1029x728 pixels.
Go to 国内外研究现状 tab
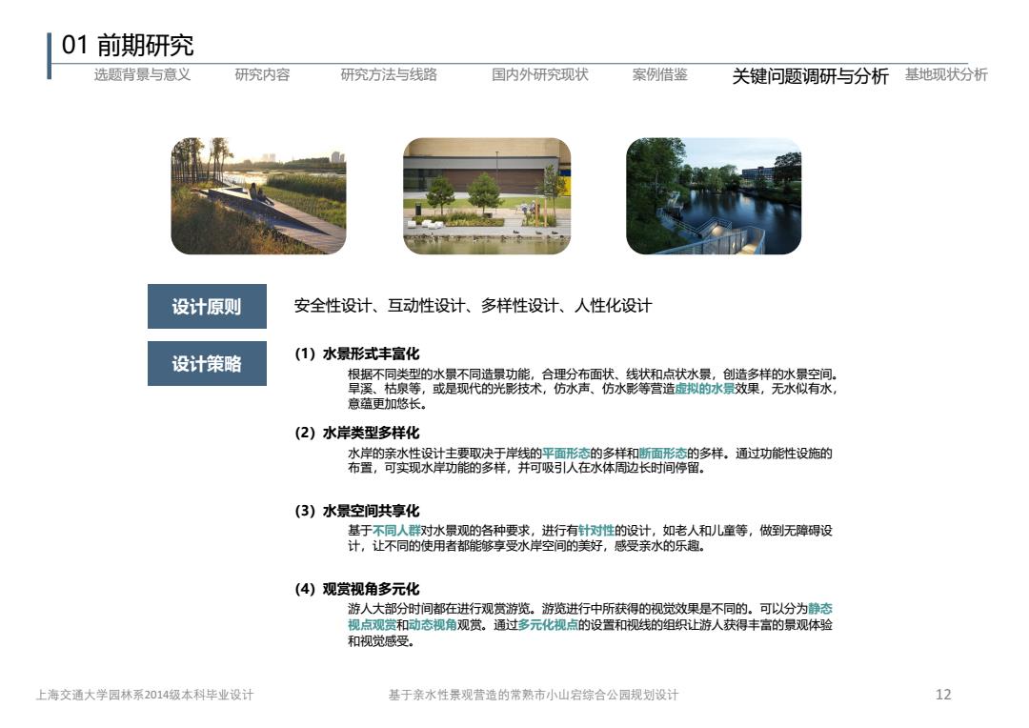[x=539, y=75]
